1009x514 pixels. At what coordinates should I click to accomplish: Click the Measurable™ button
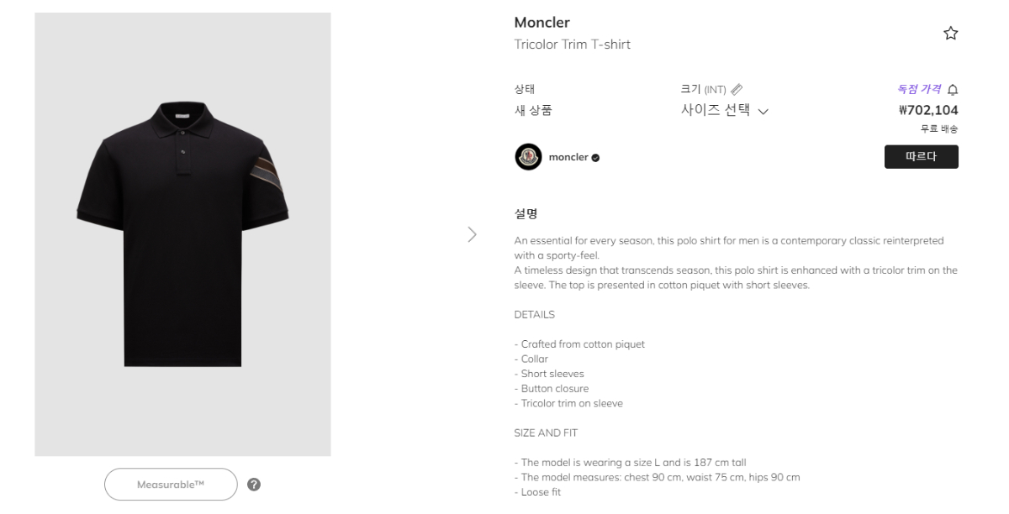point(171,485)
